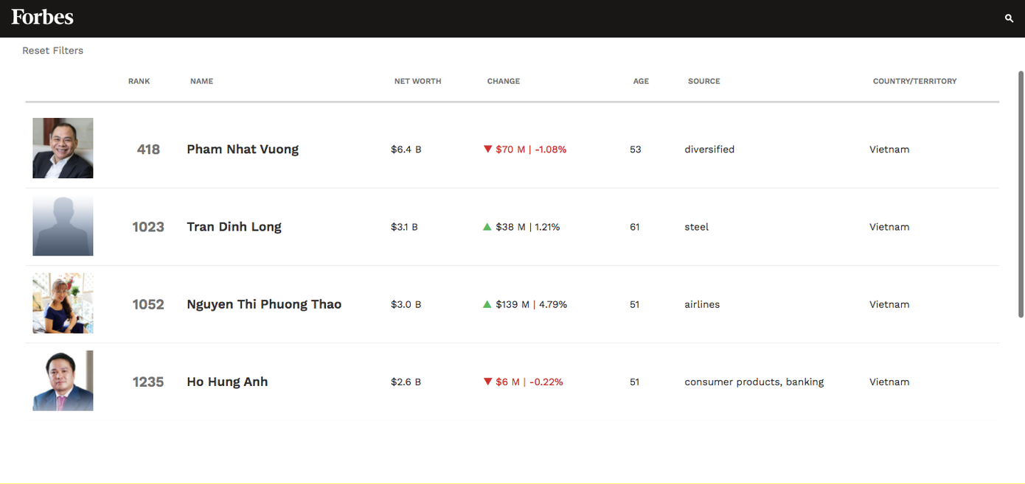Click the red decrease arrow beside Pham Nhat Vuong's change
The image size is (1025, 484).
[x=487, y=149]
